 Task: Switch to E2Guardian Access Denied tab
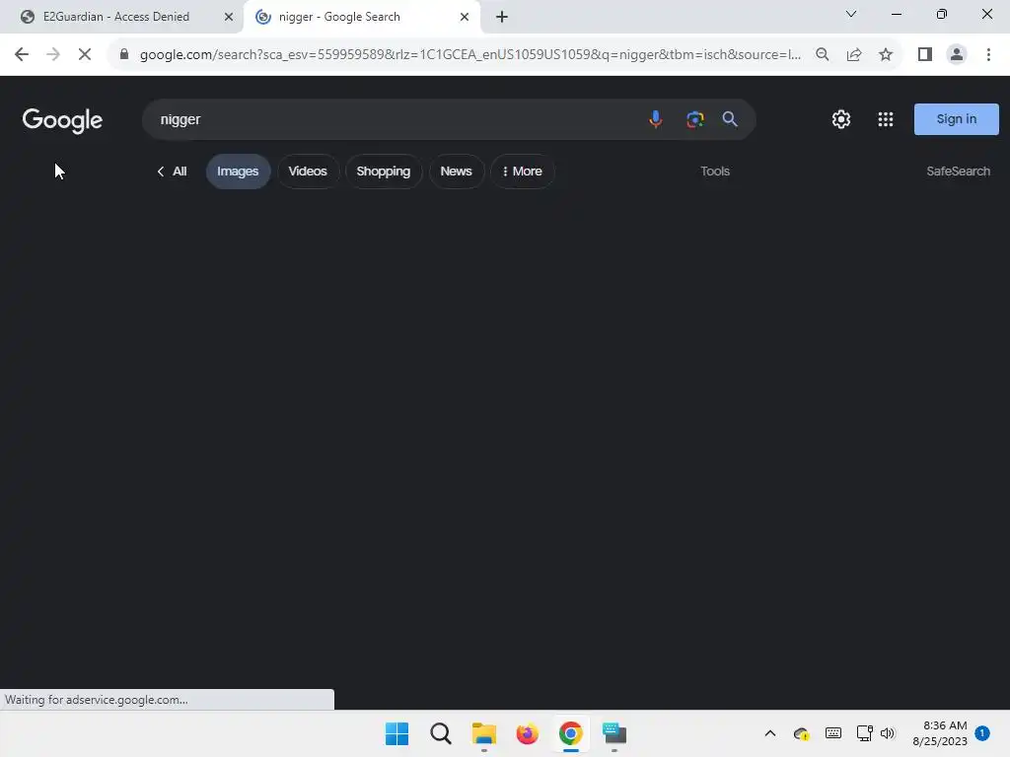point(116,17)
